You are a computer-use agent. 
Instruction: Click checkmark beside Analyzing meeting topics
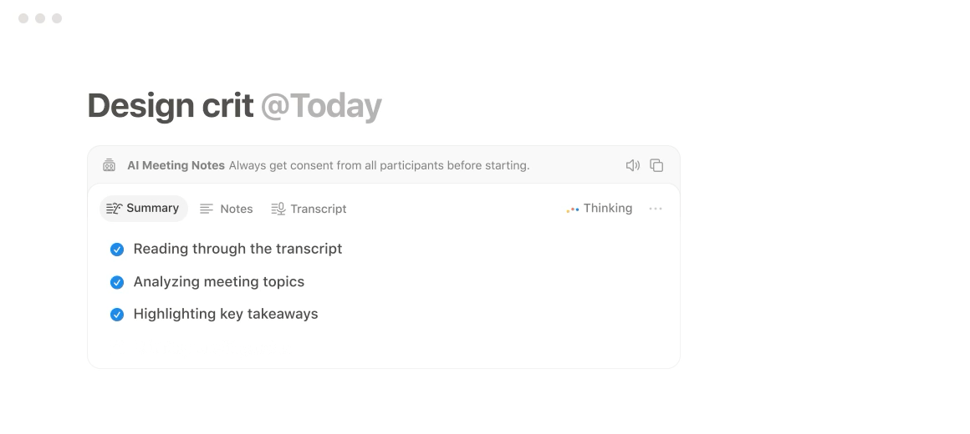point(117,282)
